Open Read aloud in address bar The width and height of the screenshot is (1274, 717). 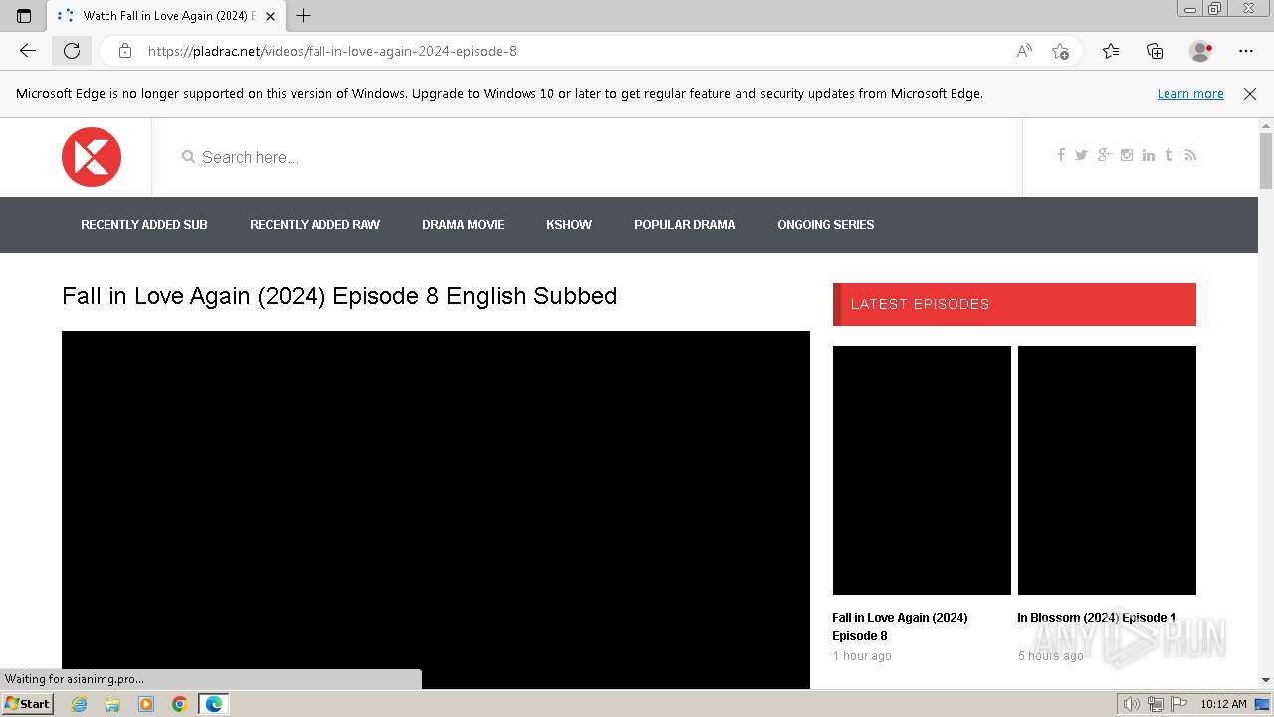(1024, 51)
